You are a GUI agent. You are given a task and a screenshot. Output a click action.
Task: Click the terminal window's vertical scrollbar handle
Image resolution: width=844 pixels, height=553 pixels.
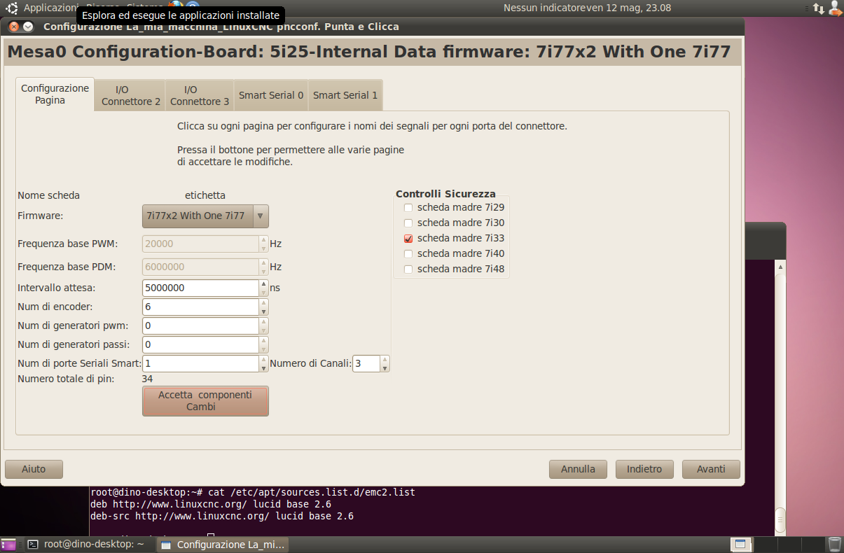[780, 521]
